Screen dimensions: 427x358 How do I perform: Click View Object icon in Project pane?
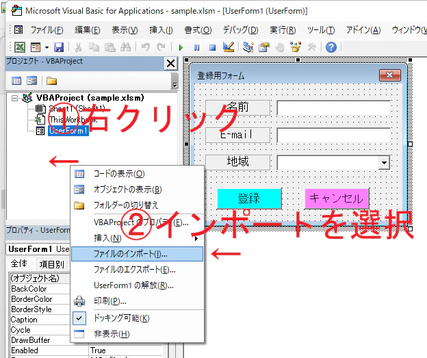coord(32,81)
